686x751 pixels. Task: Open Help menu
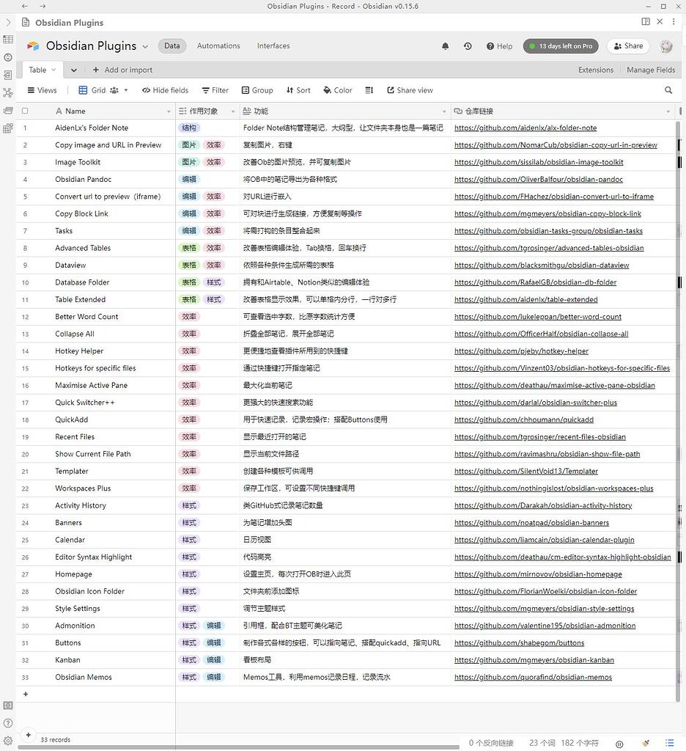pyautogui.click(x=499, y=46)
